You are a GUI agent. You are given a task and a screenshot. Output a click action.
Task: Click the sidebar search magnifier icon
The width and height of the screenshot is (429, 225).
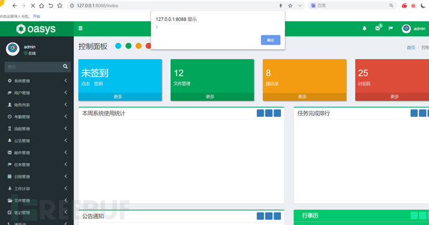[x=65, y=67]
